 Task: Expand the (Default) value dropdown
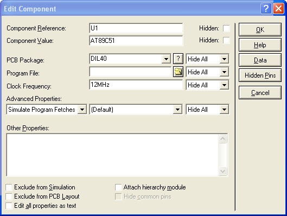[177, 110]
